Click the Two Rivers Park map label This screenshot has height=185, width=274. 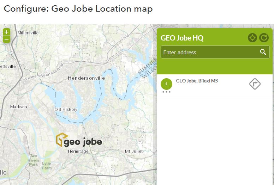click(33, 160)
